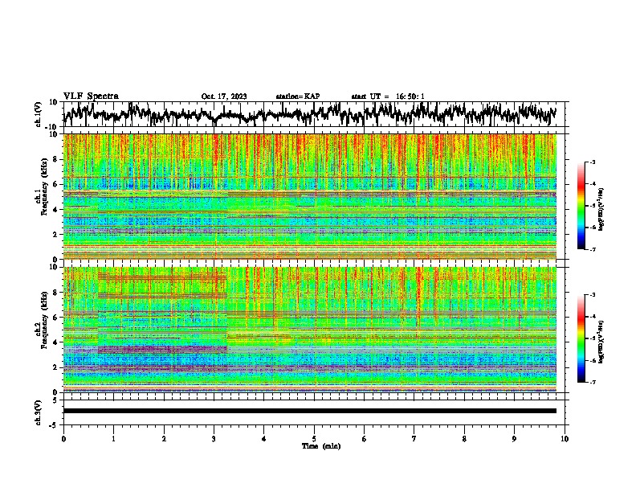Click the "ch.1(V)" waveform axis label

(x=39, y=114)
